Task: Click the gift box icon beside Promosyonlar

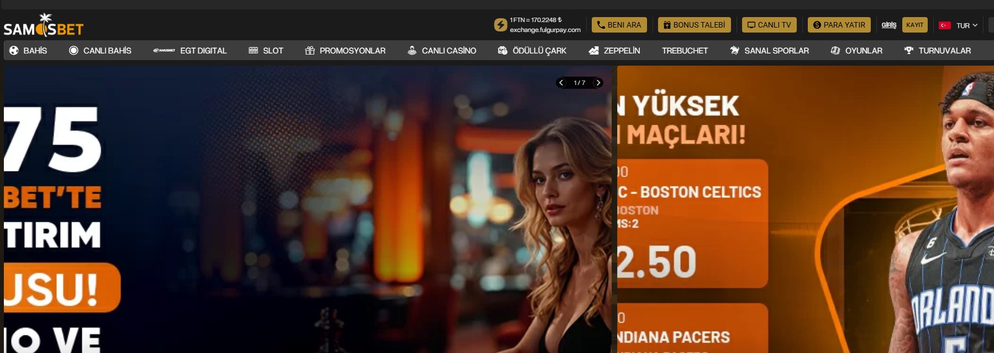Action: click(310, 50)
